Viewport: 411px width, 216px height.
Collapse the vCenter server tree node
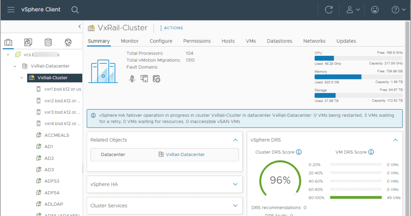coord(8,55)
